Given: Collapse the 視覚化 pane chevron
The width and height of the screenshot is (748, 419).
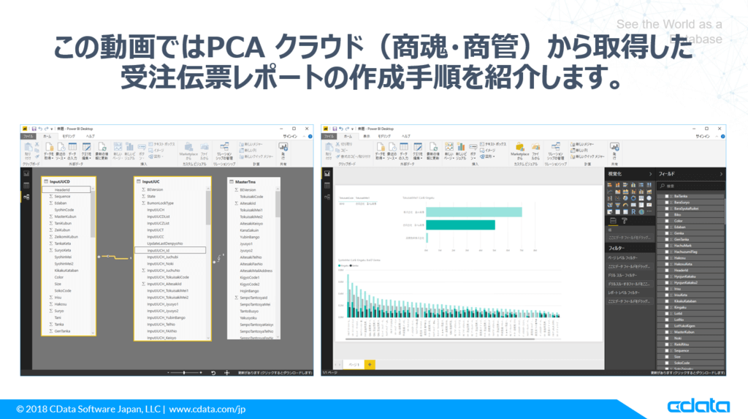Looking at the screenshot, I should [x=649, y=174].
